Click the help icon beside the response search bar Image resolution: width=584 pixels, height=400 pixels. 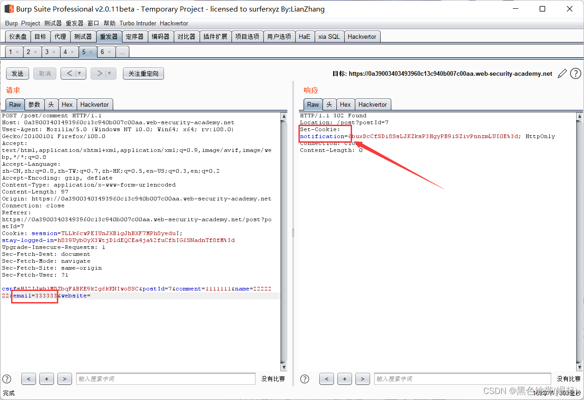pos(304,379)
